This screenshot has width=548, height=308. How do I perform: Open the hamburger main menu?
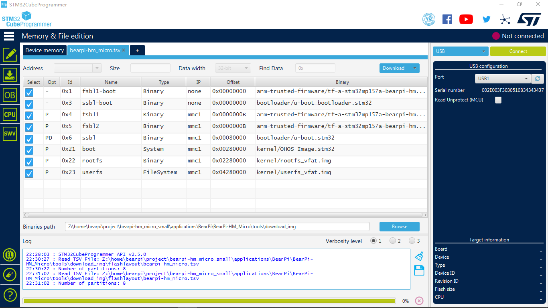pyautogui.click(x=9, y=36)
